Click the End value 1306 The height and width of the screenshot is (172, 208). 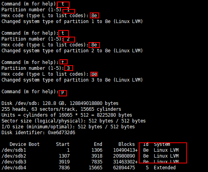[97, 150]
